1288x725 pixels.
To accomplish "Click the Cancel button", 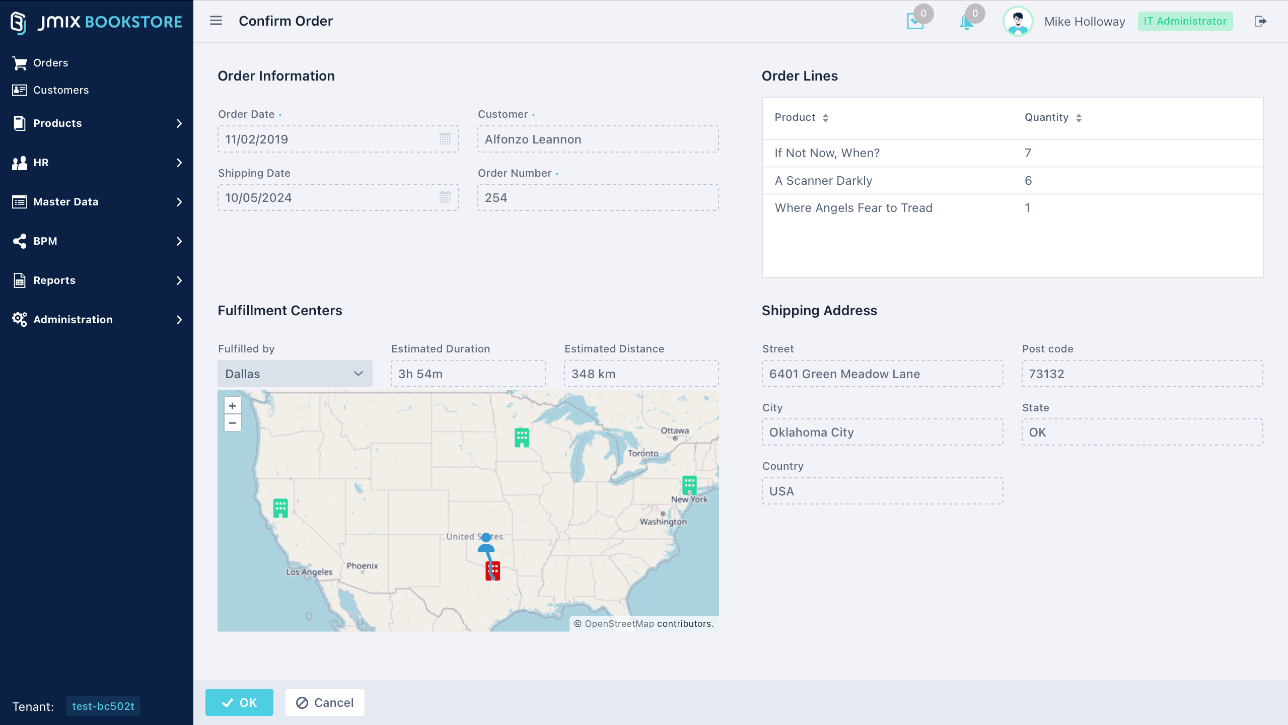I will click(325, 702).
